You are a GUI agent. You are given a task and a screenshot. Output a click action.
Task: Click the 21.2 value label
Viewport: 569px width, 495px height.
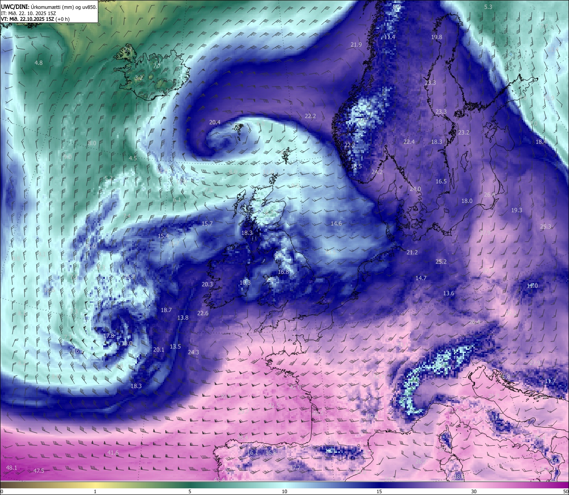[412, 253]
